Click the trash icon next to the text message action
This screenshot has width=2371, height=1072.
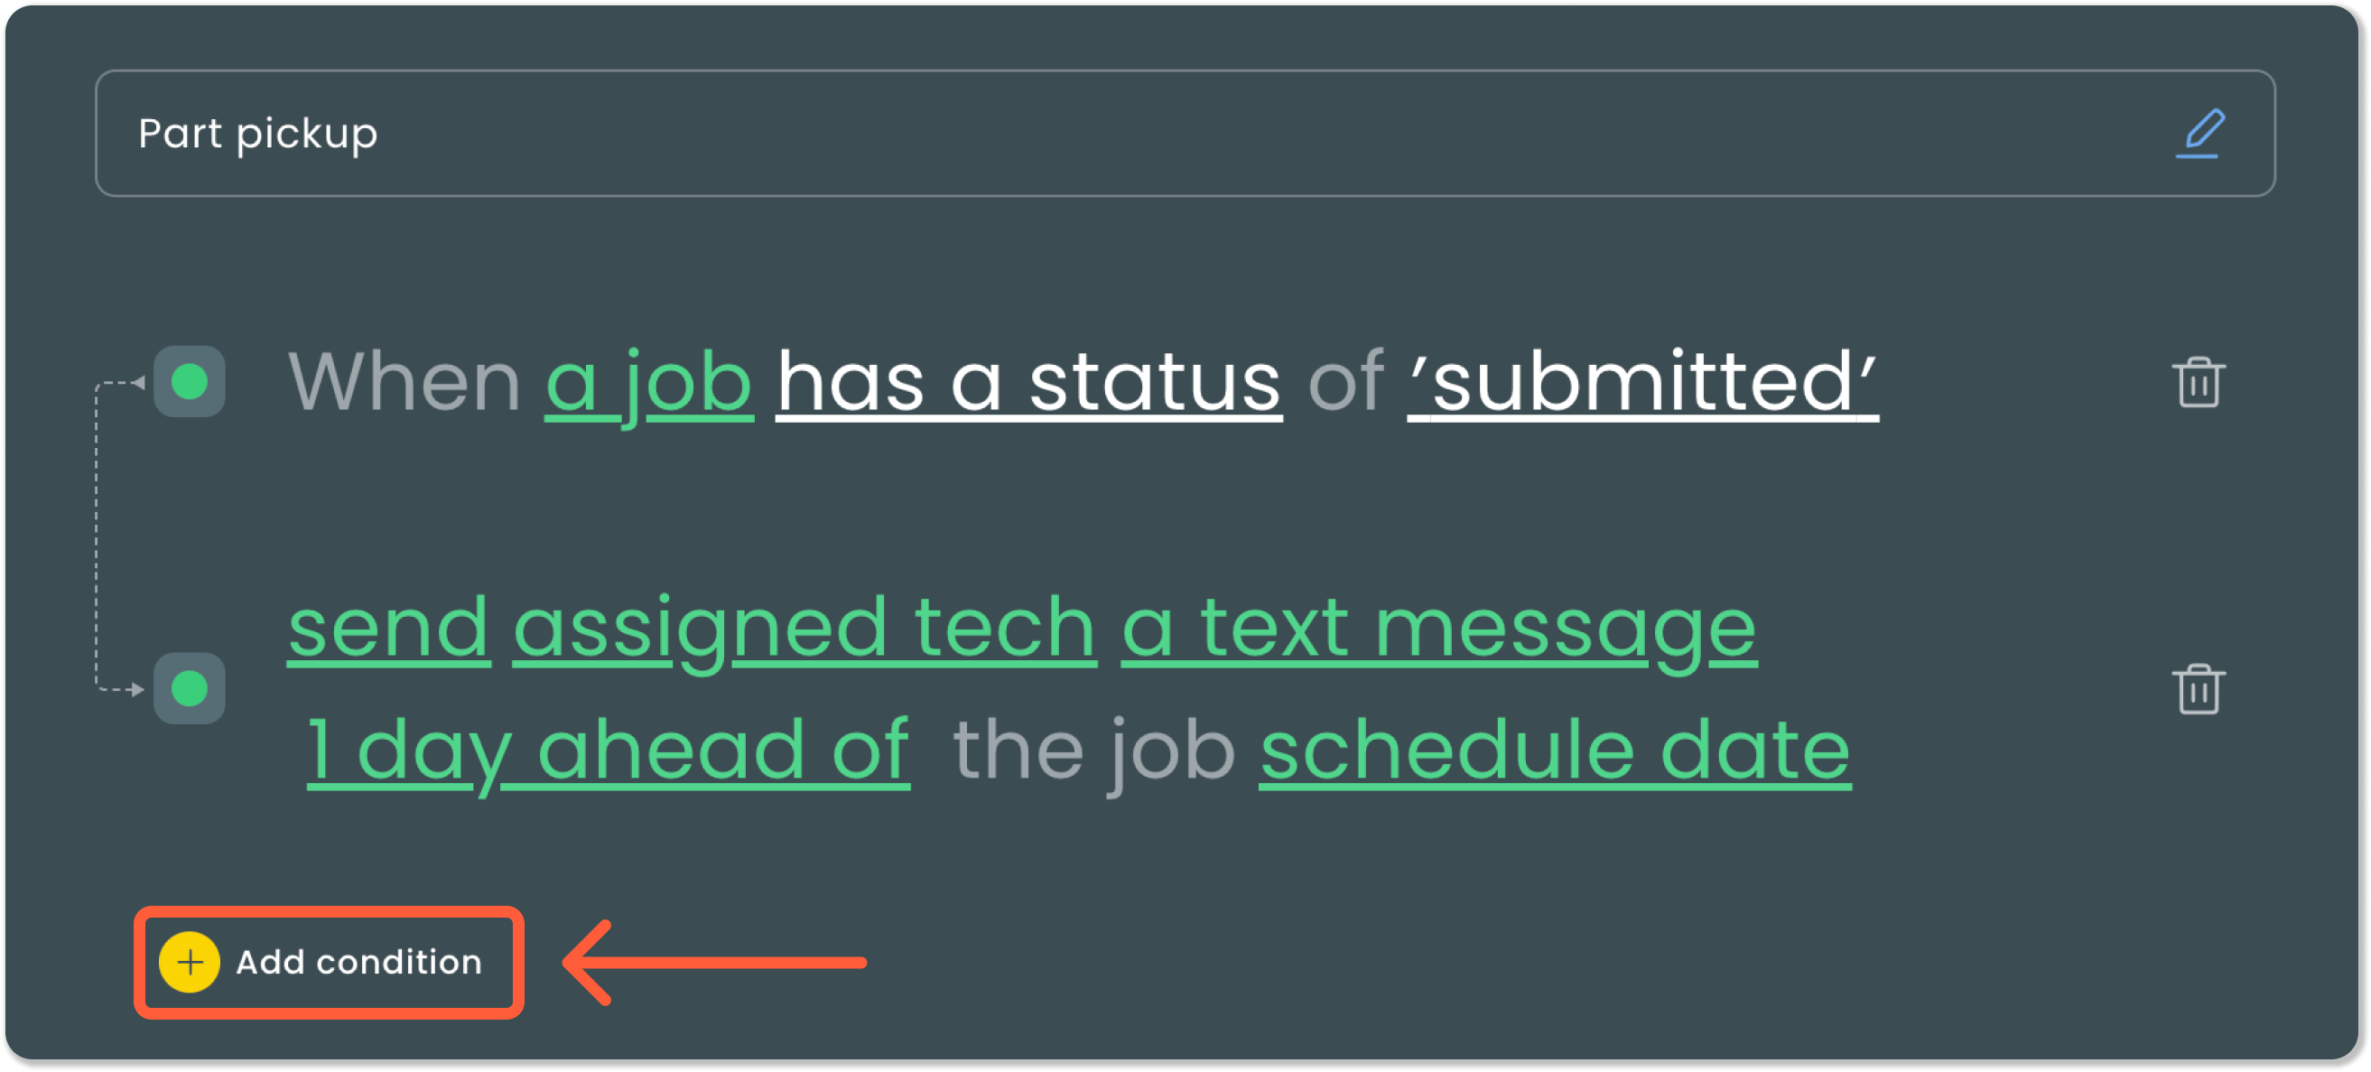2200,687
